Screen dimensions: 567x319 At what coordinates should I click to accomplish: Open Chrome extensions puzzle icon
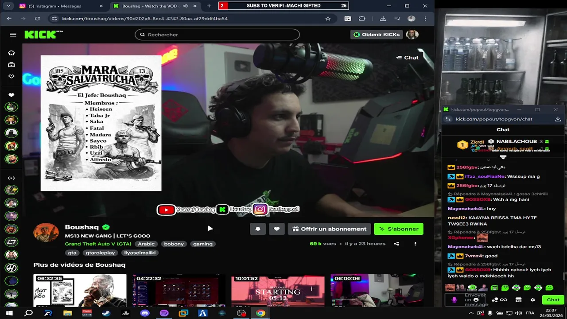362,19
